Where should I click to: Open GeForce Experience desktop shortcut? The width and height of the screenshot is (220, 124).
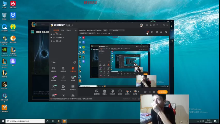[4, 52]
